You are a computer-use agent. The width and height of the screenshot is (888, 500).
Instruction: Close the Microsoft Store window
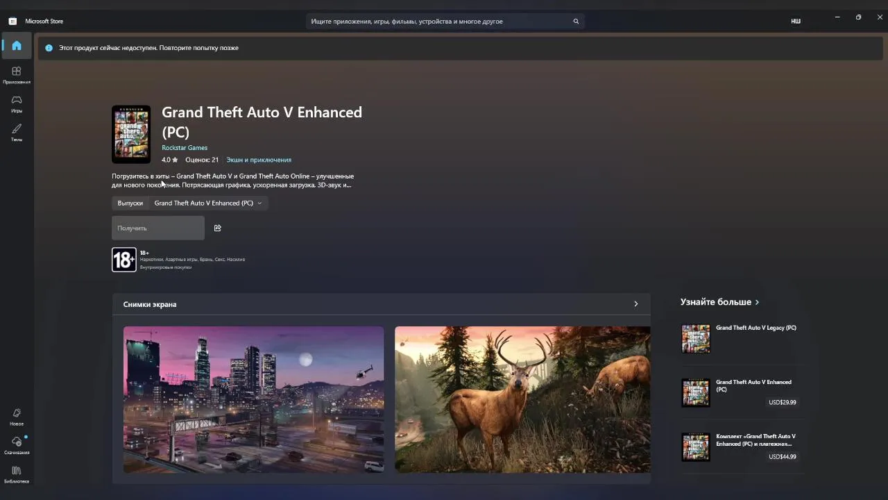880,17
